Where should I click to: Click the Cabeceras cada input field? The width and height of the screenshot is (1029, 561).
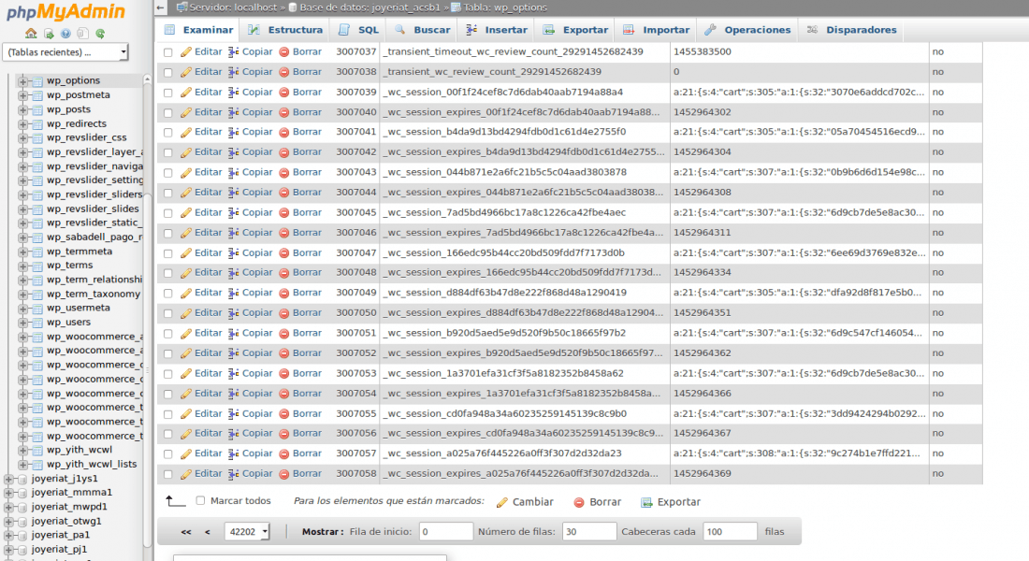pyautogui.click(x=730, y=531)
